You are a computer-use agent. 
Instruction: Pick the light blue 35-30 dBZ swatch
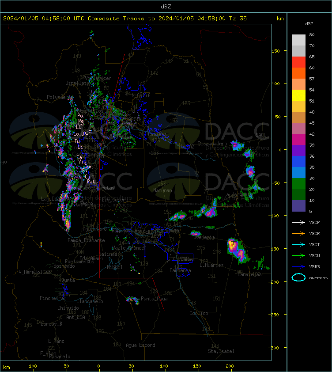(298, 172)
